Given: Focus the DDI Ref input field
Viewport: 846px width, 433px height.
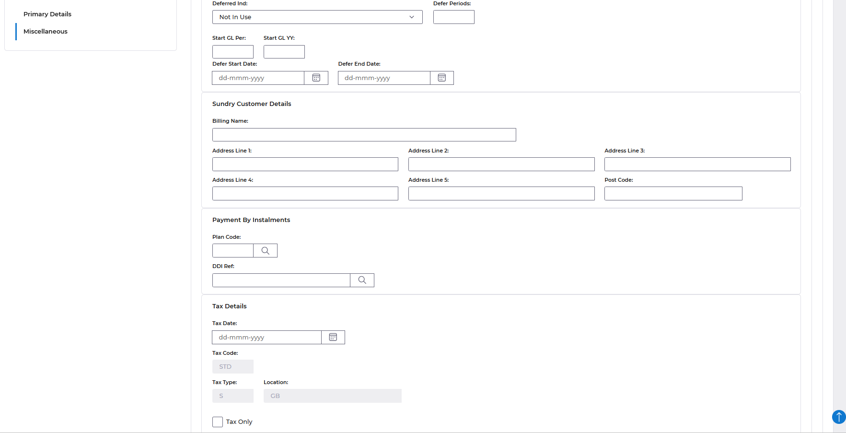Looking at the screenshot, I should 281,280.
